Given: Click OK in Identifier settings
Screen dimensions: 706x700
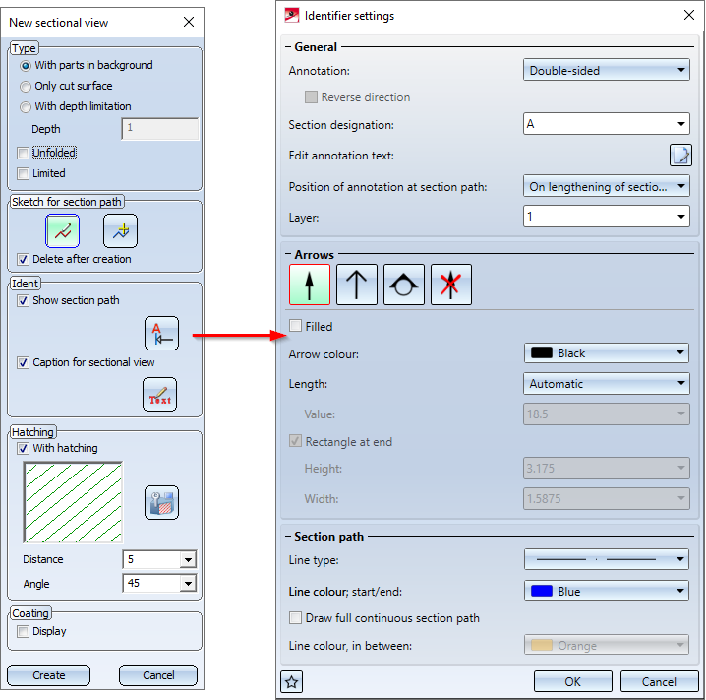Looking at the screenshot, I should pos(572,681).
